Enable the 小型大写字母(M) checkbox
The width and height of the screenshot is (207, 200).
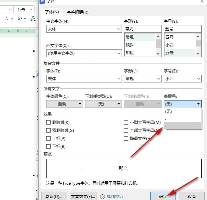coord(126,122)
